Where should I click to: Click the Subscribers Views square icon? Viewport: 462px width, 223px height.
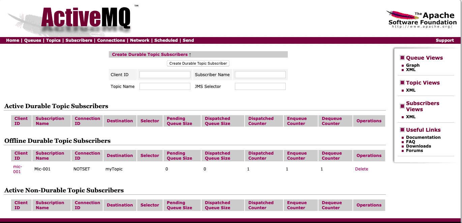tap(402, 106)
